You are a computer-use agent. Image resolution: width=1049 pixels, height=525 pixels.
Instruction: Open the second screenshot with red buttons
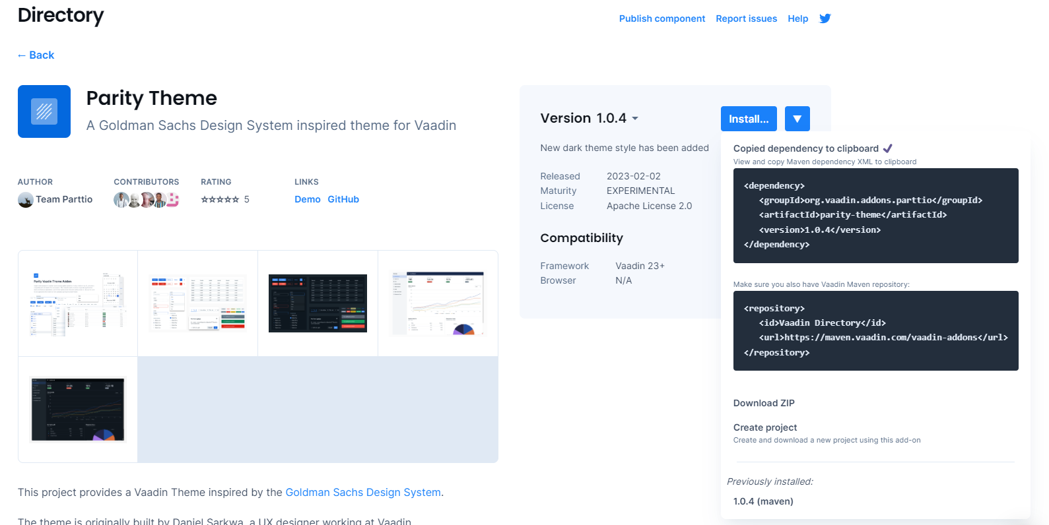click(198, 303)
